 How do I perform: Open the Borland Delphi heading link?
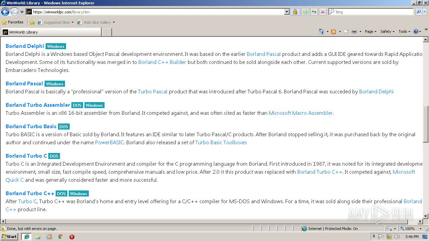[25, 46]
